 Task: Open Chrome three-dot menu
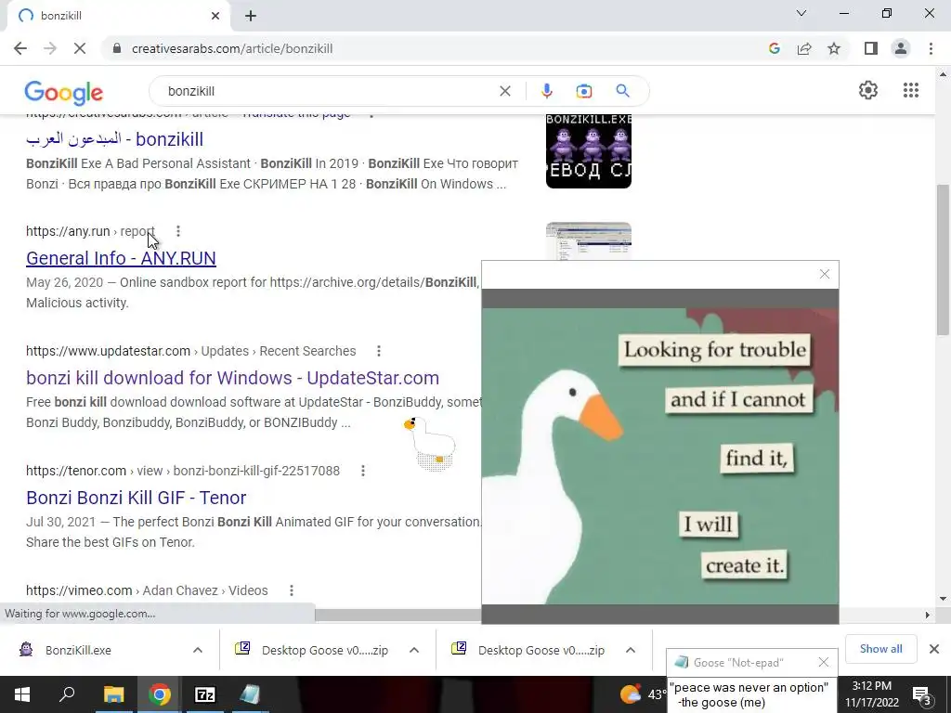931,48
